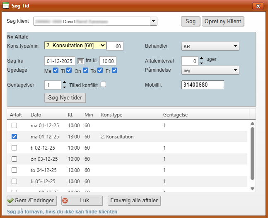Expand the Behandler dropdown showing KR
Image resolution: width=268 pixels, height=218 pixels.
(235, 46)
